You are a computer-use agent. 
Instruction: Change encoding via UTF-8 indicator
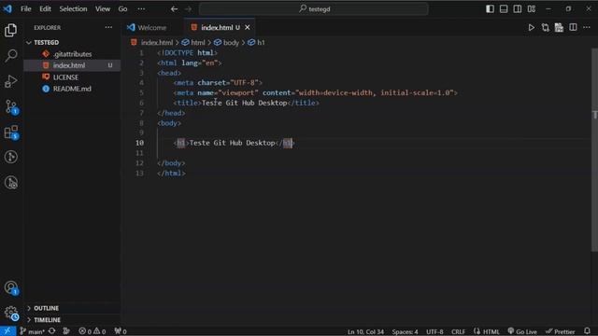pos(434,332)
